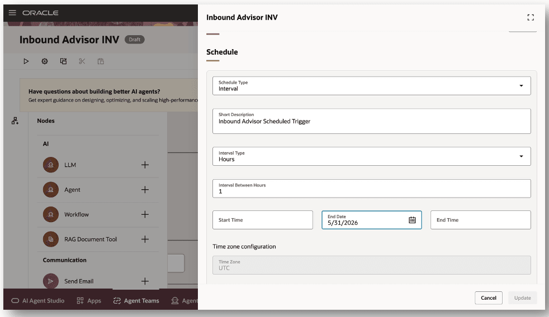This screenshot has width=549, height=317.
Task: Click the Oracle logo
Action: [x=40, y=13]
